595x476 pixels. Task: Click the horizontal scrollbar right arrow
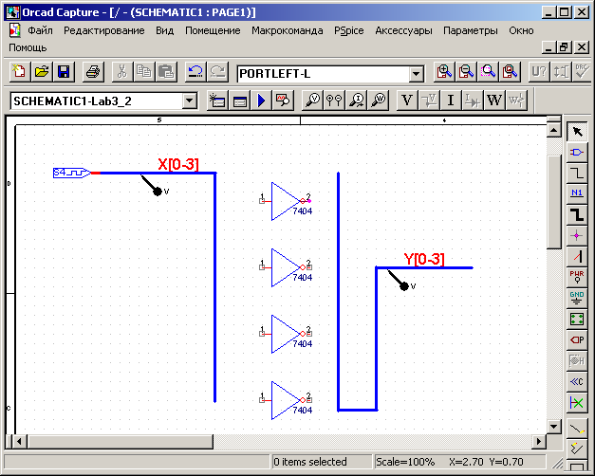point(538,441)
